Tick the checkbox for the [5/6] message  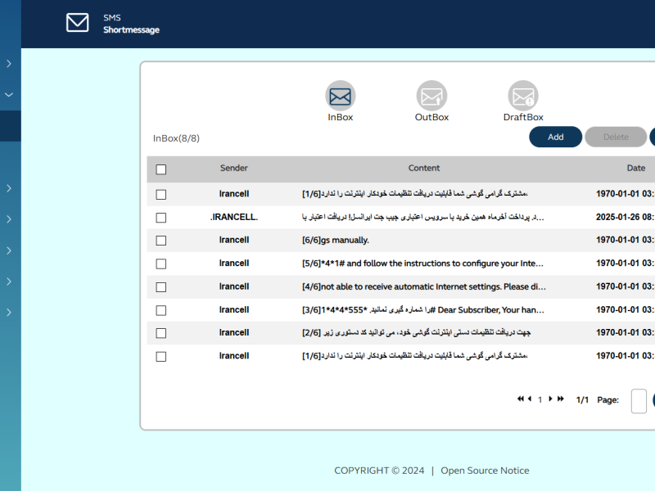tap(160, 264)
